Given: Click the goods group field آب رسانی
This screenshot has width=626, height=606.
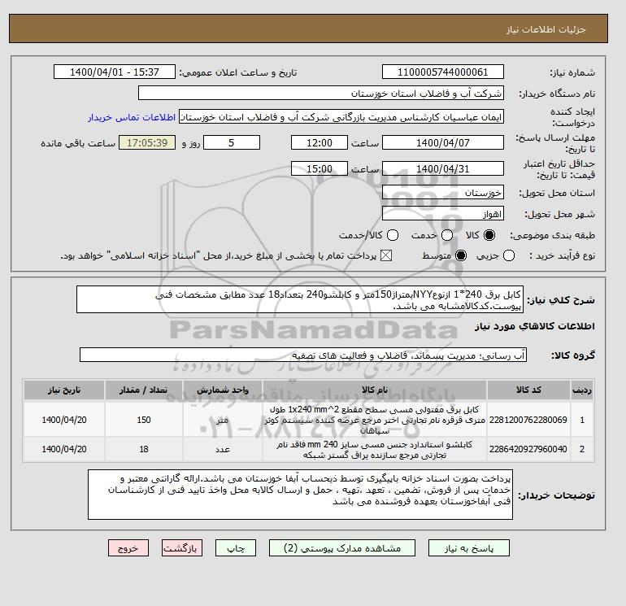Looking at the screenshot, I should click(303, 355).
